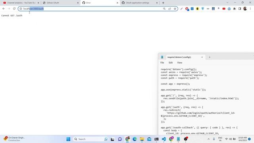
Task: Open the zoom magnifier in address bar
Action: click(164, 9)
